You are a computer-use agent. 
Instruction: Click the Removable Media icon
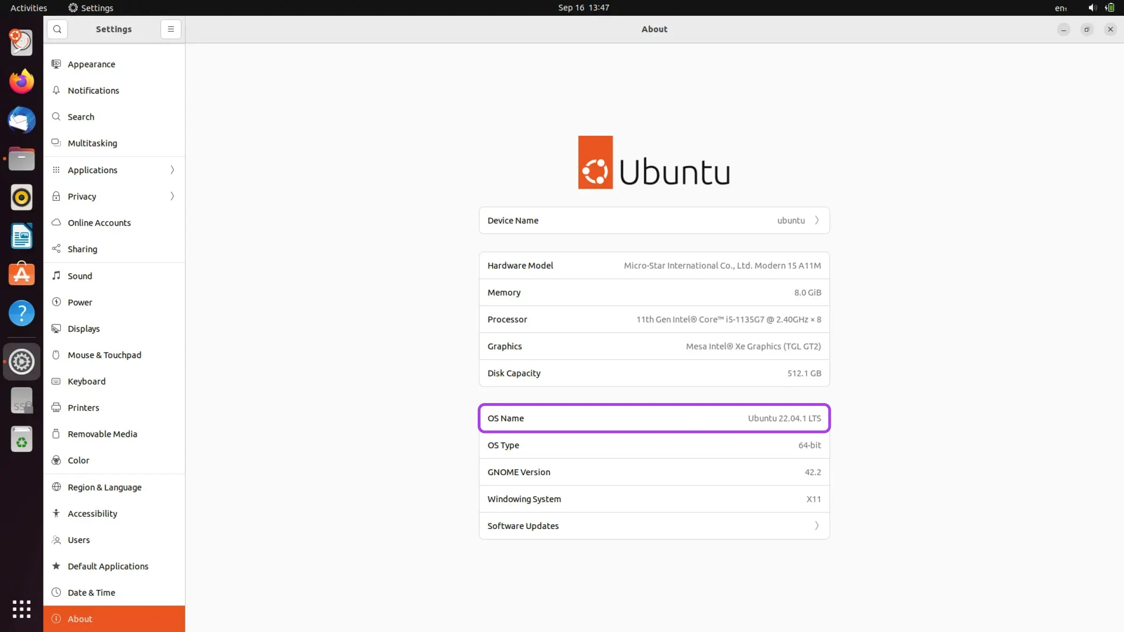pyautogui.click(x=56, y=434)
